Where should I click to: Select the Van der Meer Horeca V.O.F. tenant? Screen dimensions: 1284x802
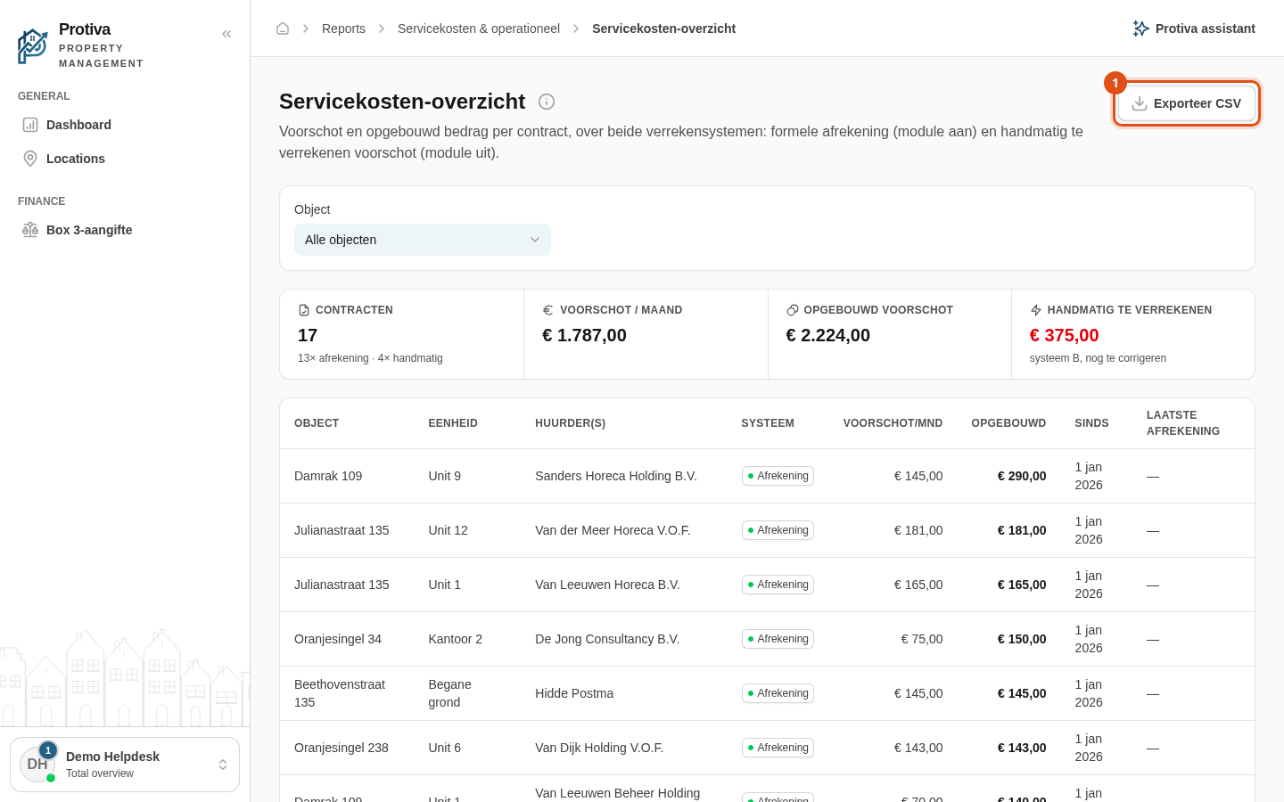click(x=613, y=530)
